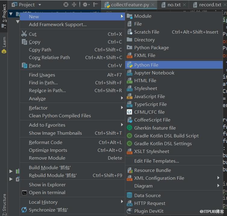Screen dimensions: 227x216
Task: Expand the Diagram submenu
Action: click(218, 185)
